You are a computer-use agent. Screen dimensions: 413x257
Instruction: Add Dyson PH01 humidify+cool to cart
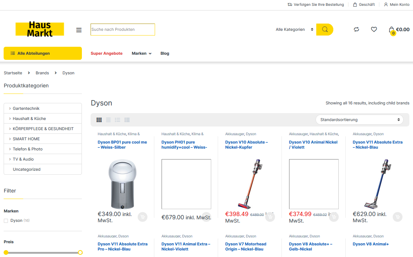pyautogui.click(x=206, y=217)
